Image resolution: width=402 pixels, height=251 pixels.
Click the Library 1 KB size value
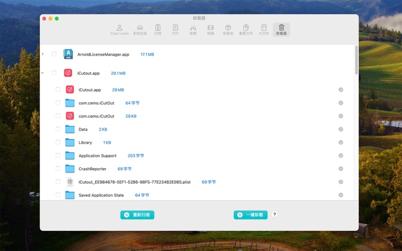coord(107,143)
